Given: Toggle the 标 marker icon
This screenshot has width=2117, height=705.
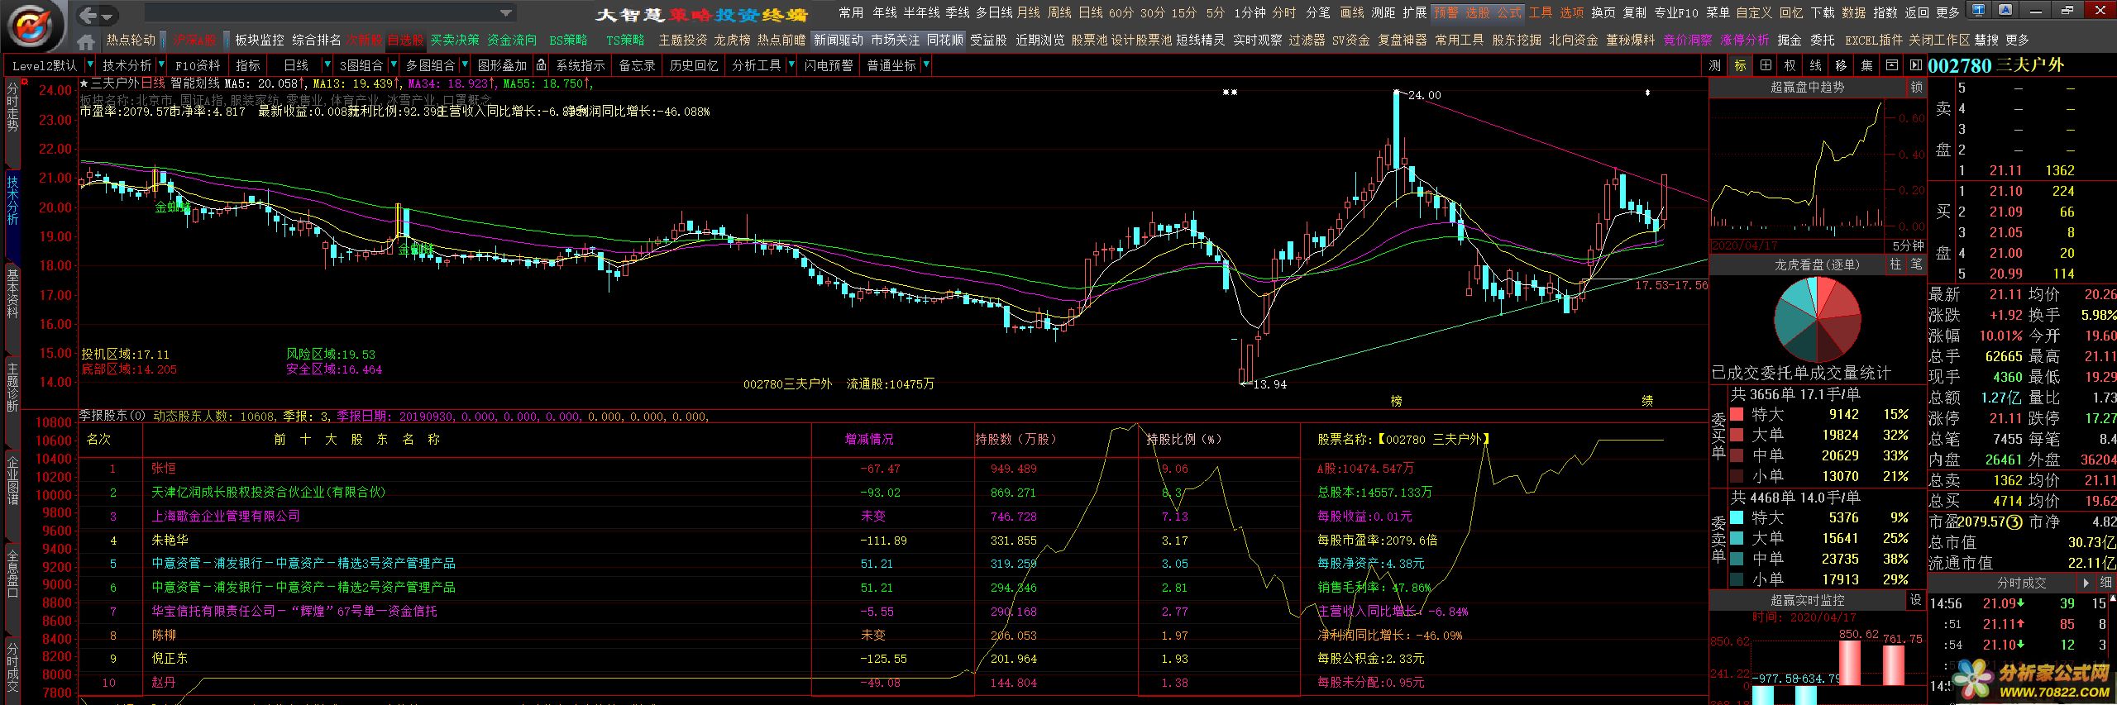Looking at the screenshot, I should point(1741,65).
